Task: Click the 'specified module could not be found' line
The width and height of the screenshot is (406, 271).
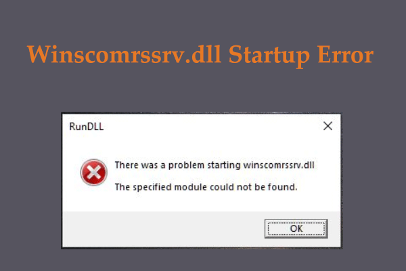Action: 206,187
